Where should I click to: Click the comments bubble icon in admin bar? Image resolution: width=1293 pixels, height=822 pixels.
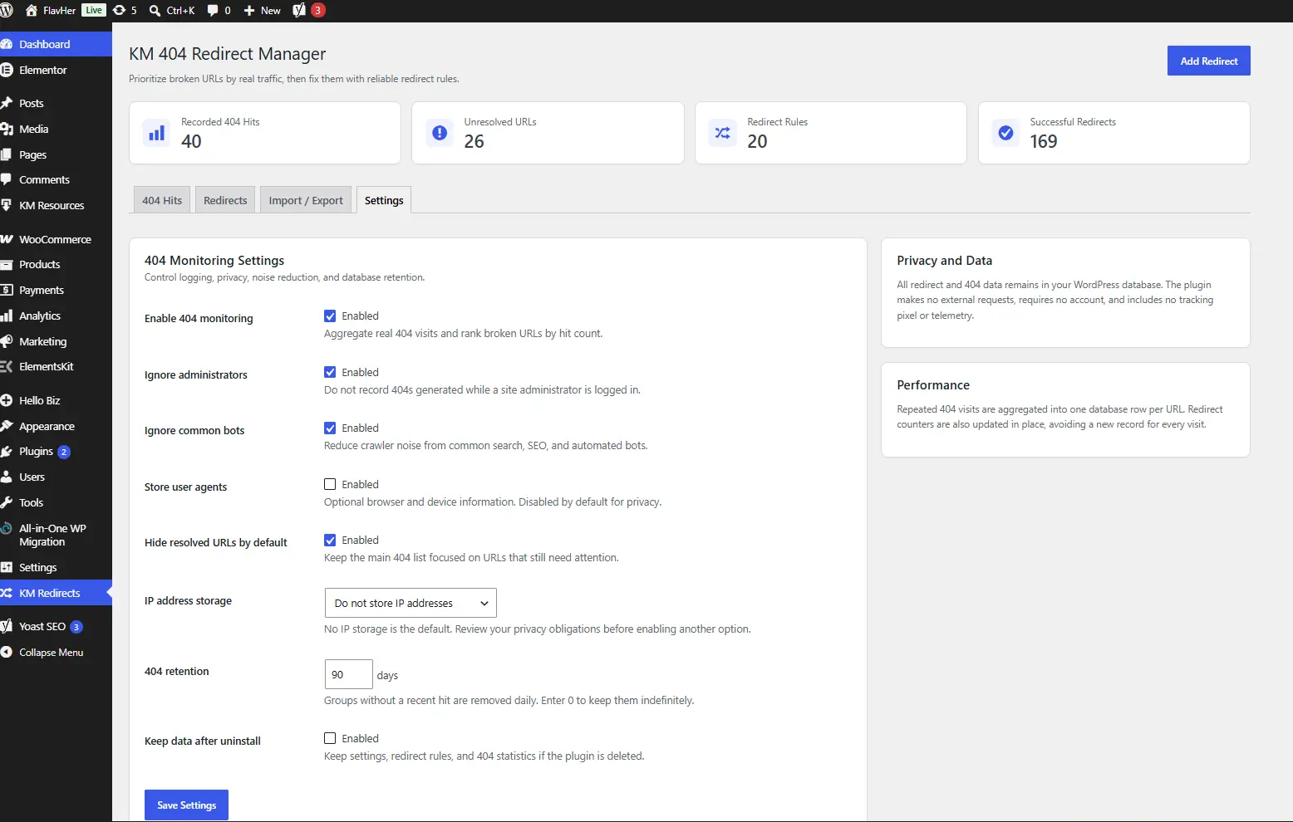[x=213, y=11]
